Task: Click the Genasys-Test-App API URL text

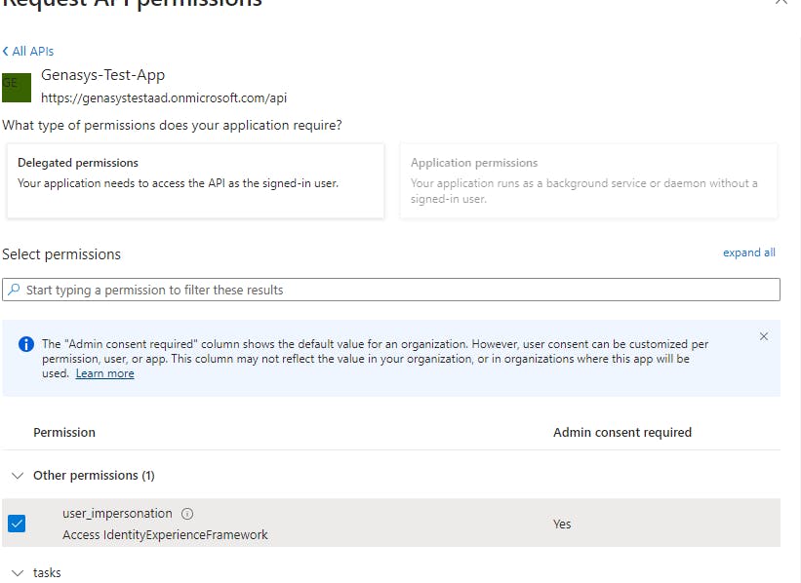Action: click(x=164, y=98)
